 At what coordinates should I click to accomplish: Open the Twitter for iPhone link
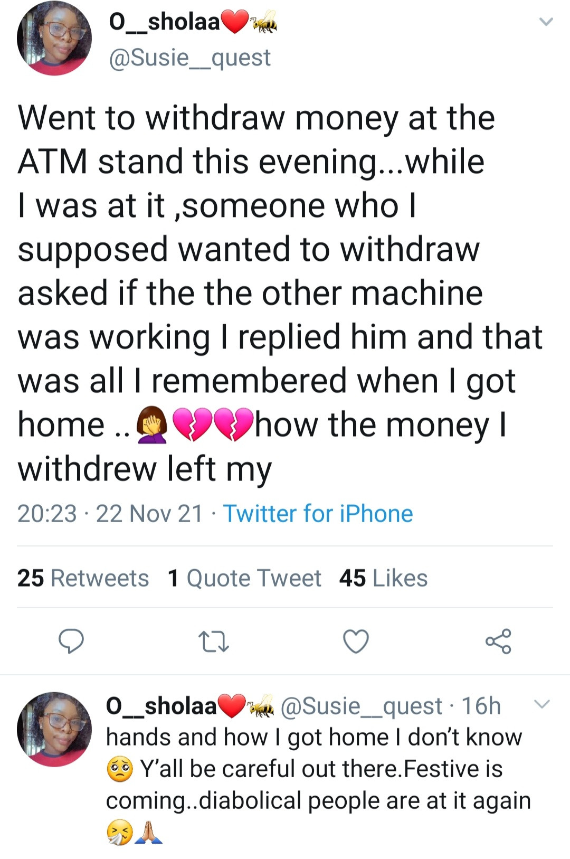tap(318, 514)
